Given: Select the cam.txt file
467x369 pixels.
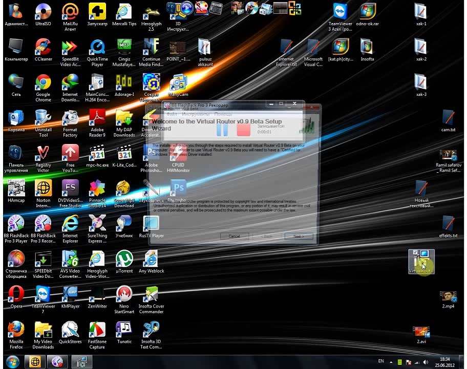Looking at the screenshot, I should point(448,120).
